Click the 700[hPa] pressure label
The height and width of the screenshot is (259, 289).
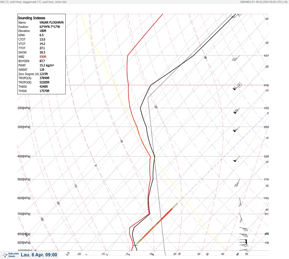click(24, 214)
